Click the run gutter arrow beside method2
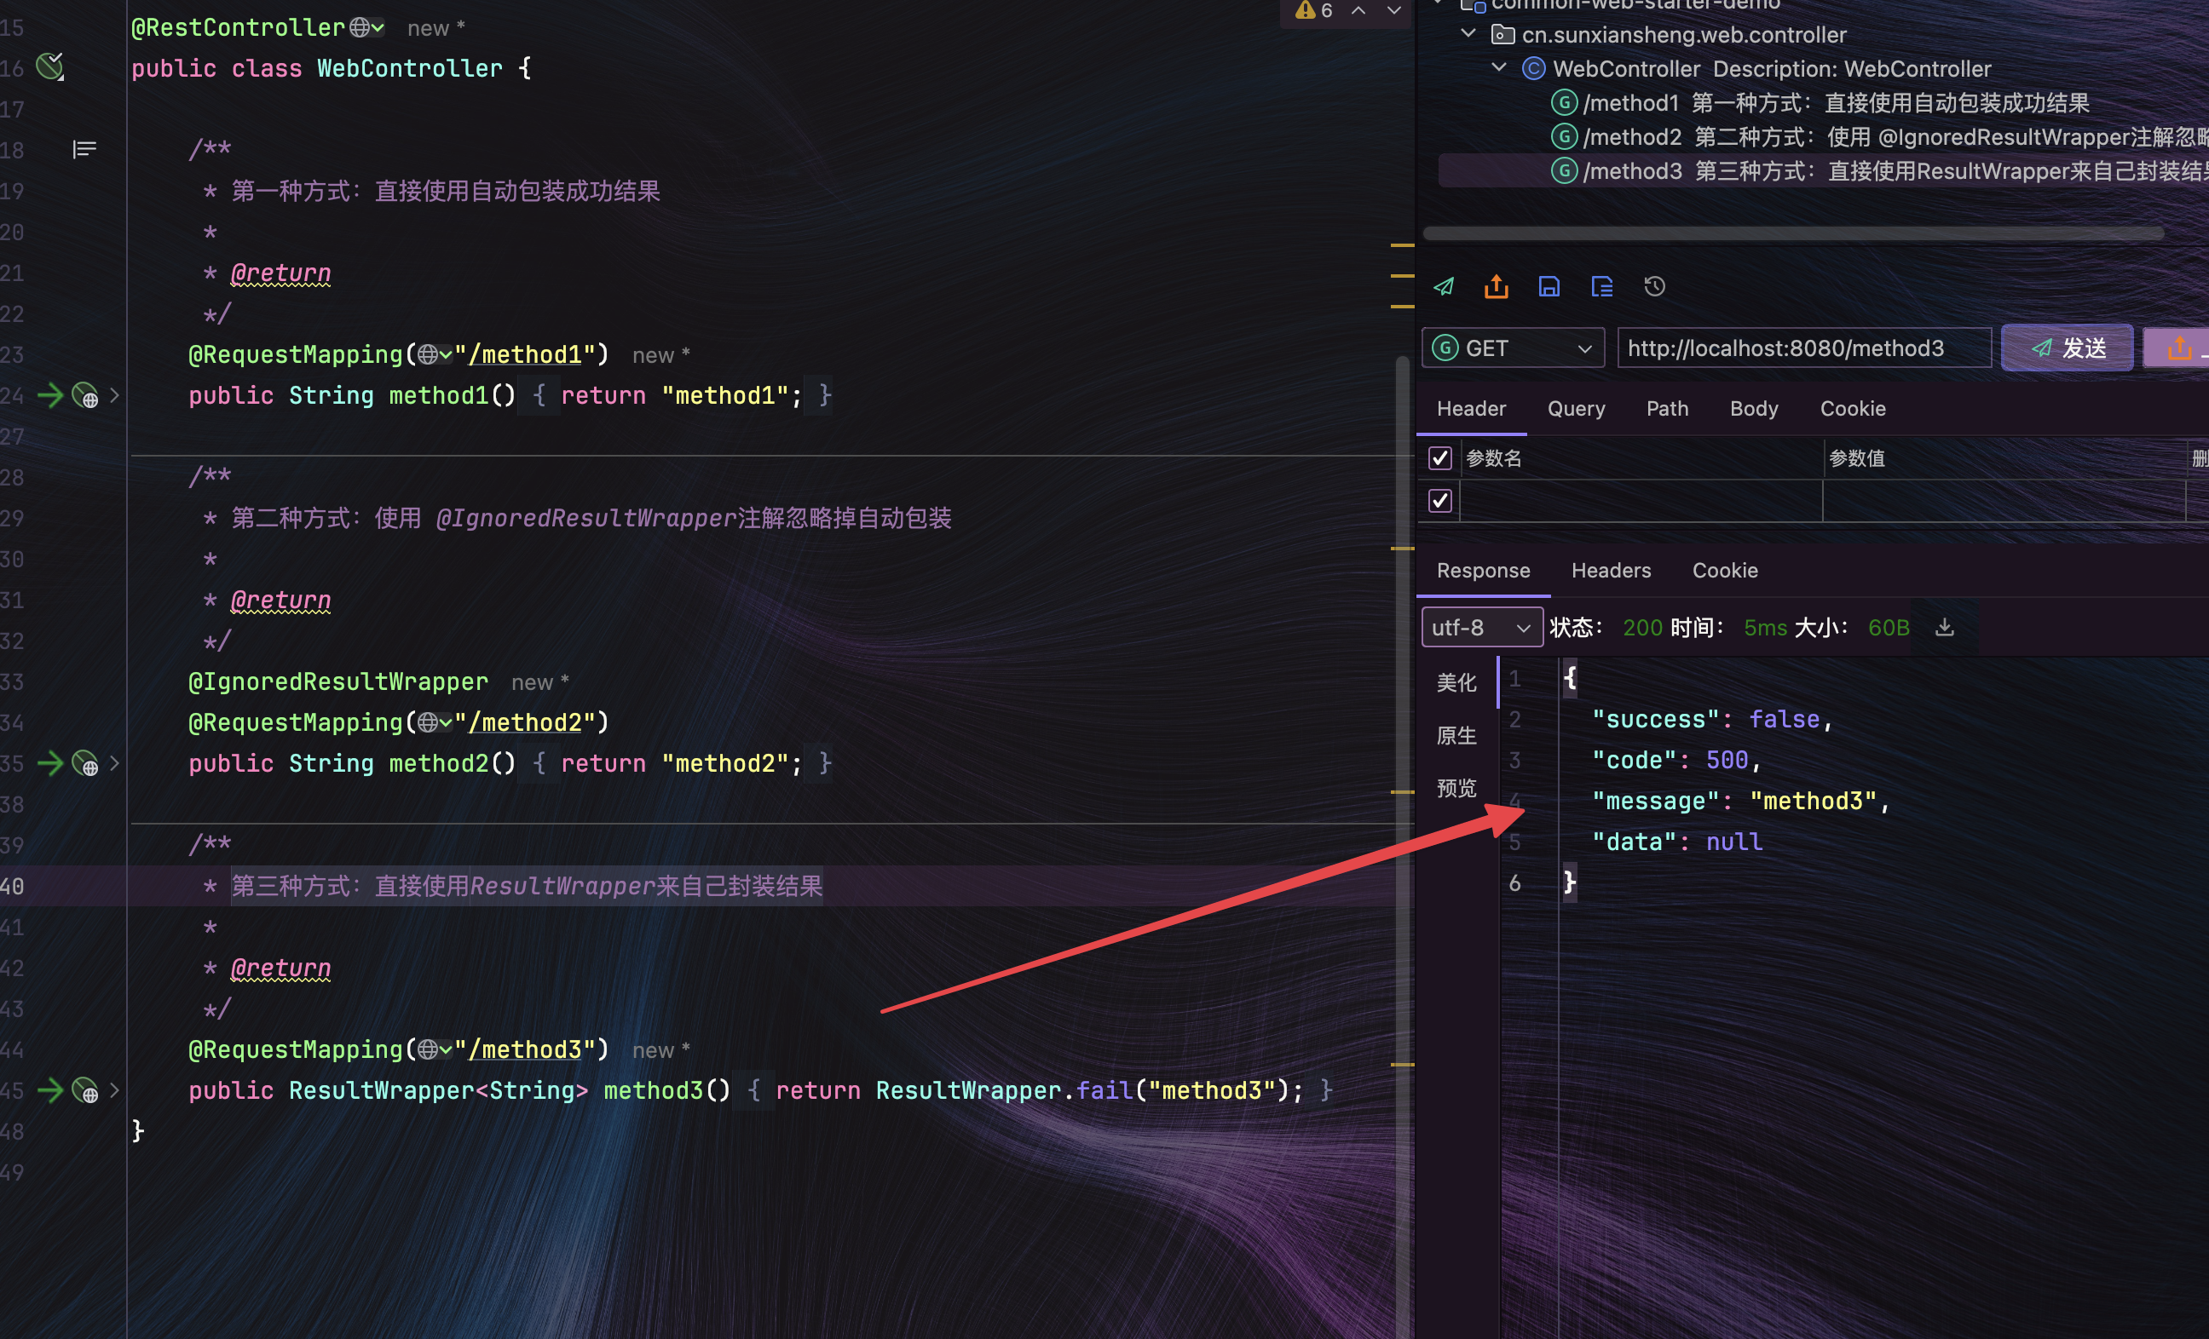 50,762
